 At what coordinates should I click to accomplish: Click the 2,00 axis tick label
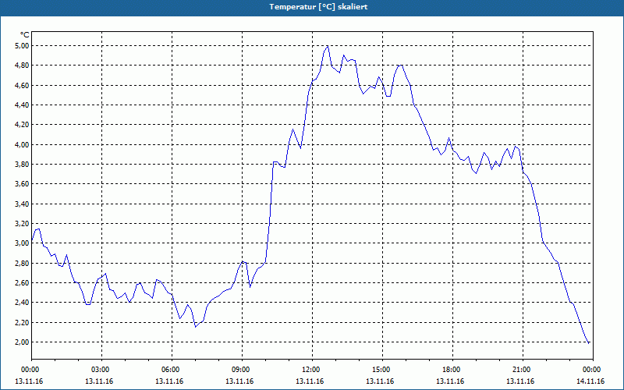click(23, 342)
